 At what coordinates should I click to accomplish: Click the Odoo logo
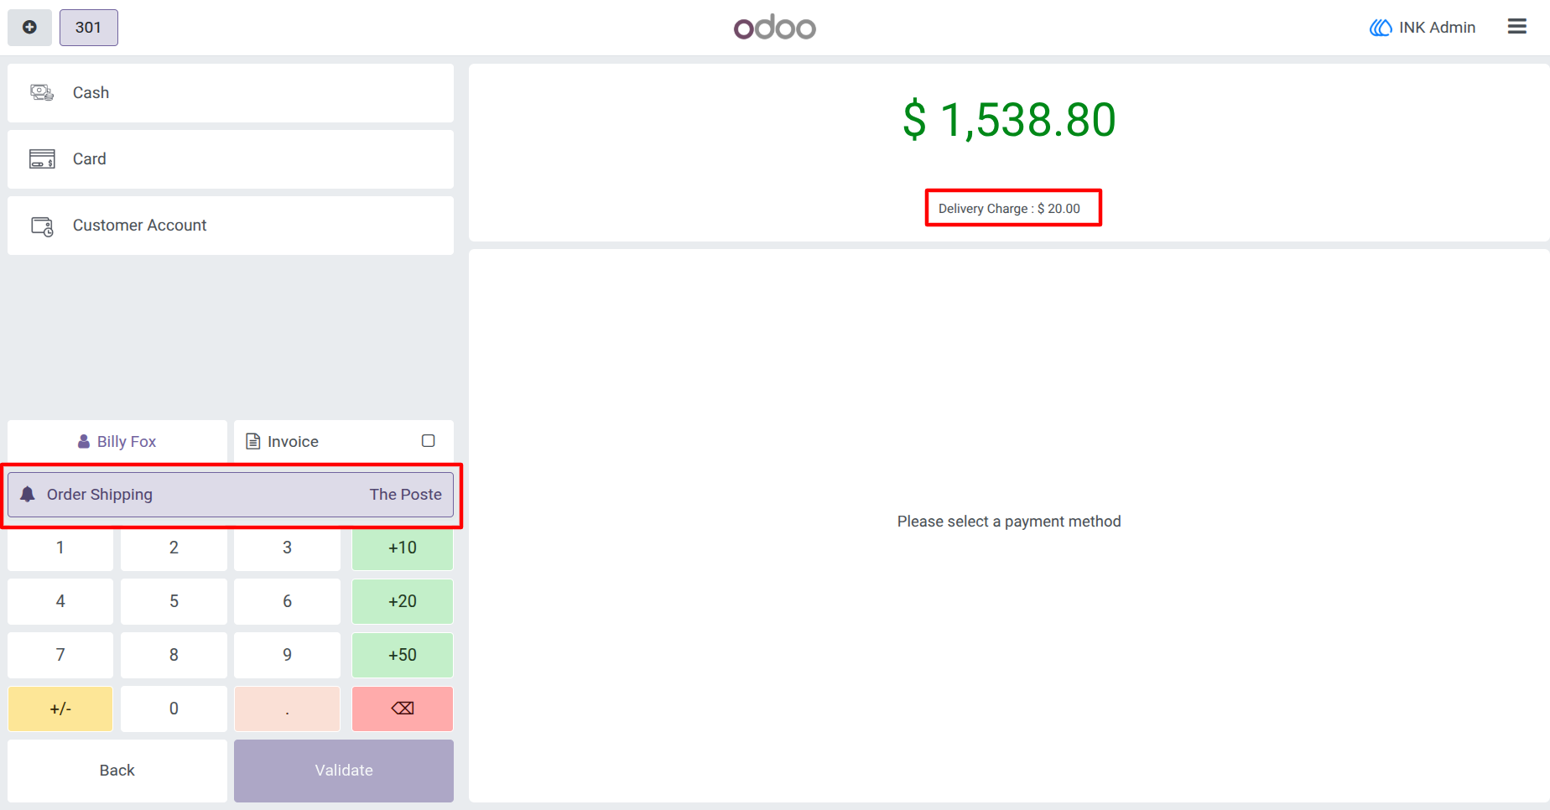(775, 28)
